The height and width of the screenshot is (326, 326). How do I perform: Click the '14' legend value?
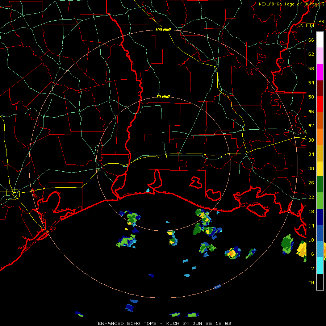[x=311, y=226]
